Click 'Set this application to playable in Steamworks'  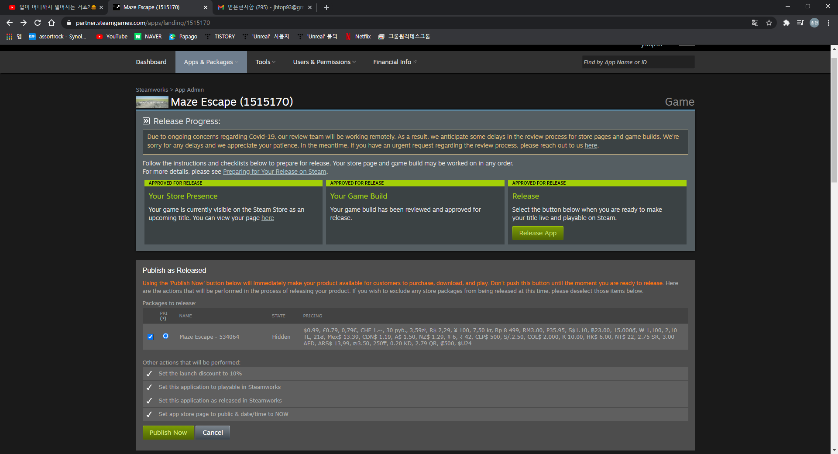(415, 387)
